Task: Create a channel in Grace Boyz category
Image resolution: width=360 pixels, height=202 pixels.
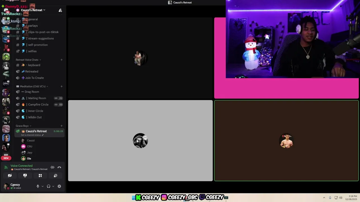Action: click(62, 126)
